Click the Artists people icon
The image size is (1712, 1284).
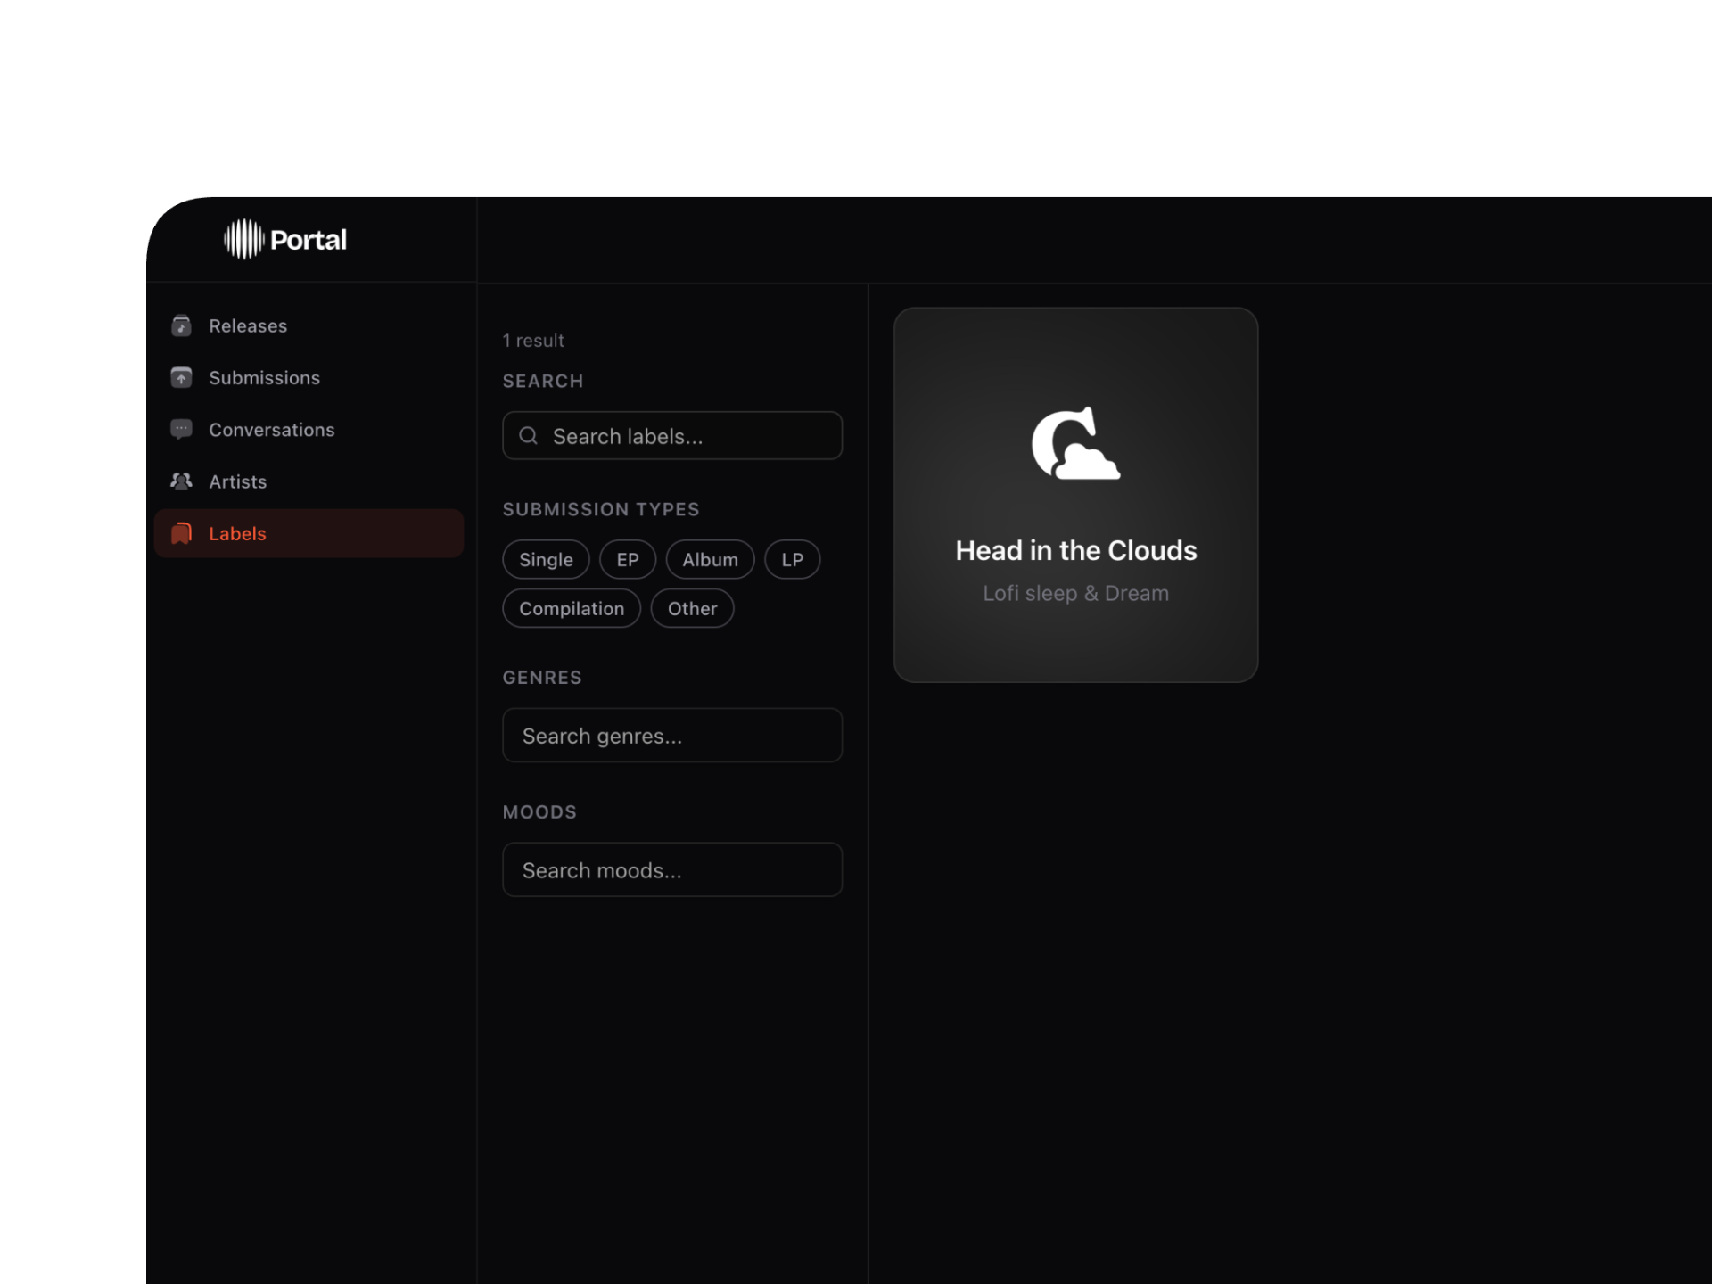click(181, 481)
